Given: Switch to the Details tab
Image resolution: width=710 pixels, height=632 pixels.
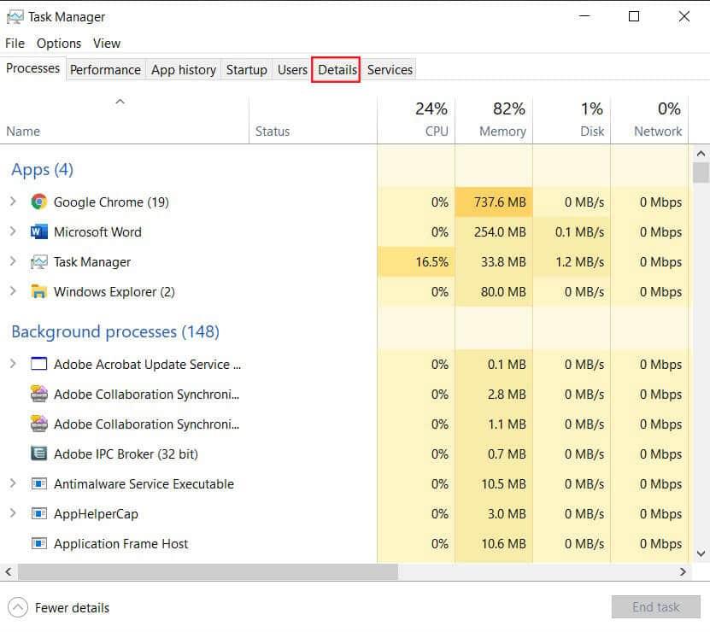Looking at the screenshot, I should 337,70.
